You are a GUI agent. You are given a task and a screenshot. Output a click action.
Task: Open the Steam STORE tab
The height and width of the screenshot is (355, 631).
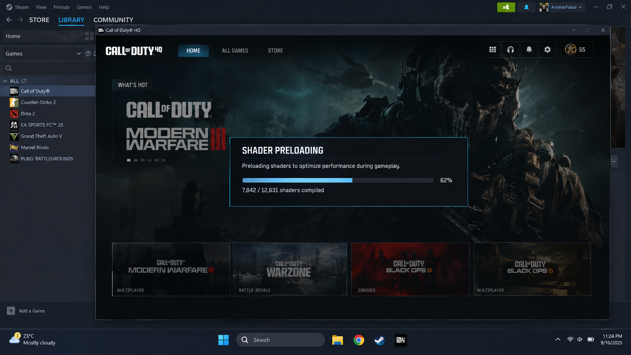(39, 20)
